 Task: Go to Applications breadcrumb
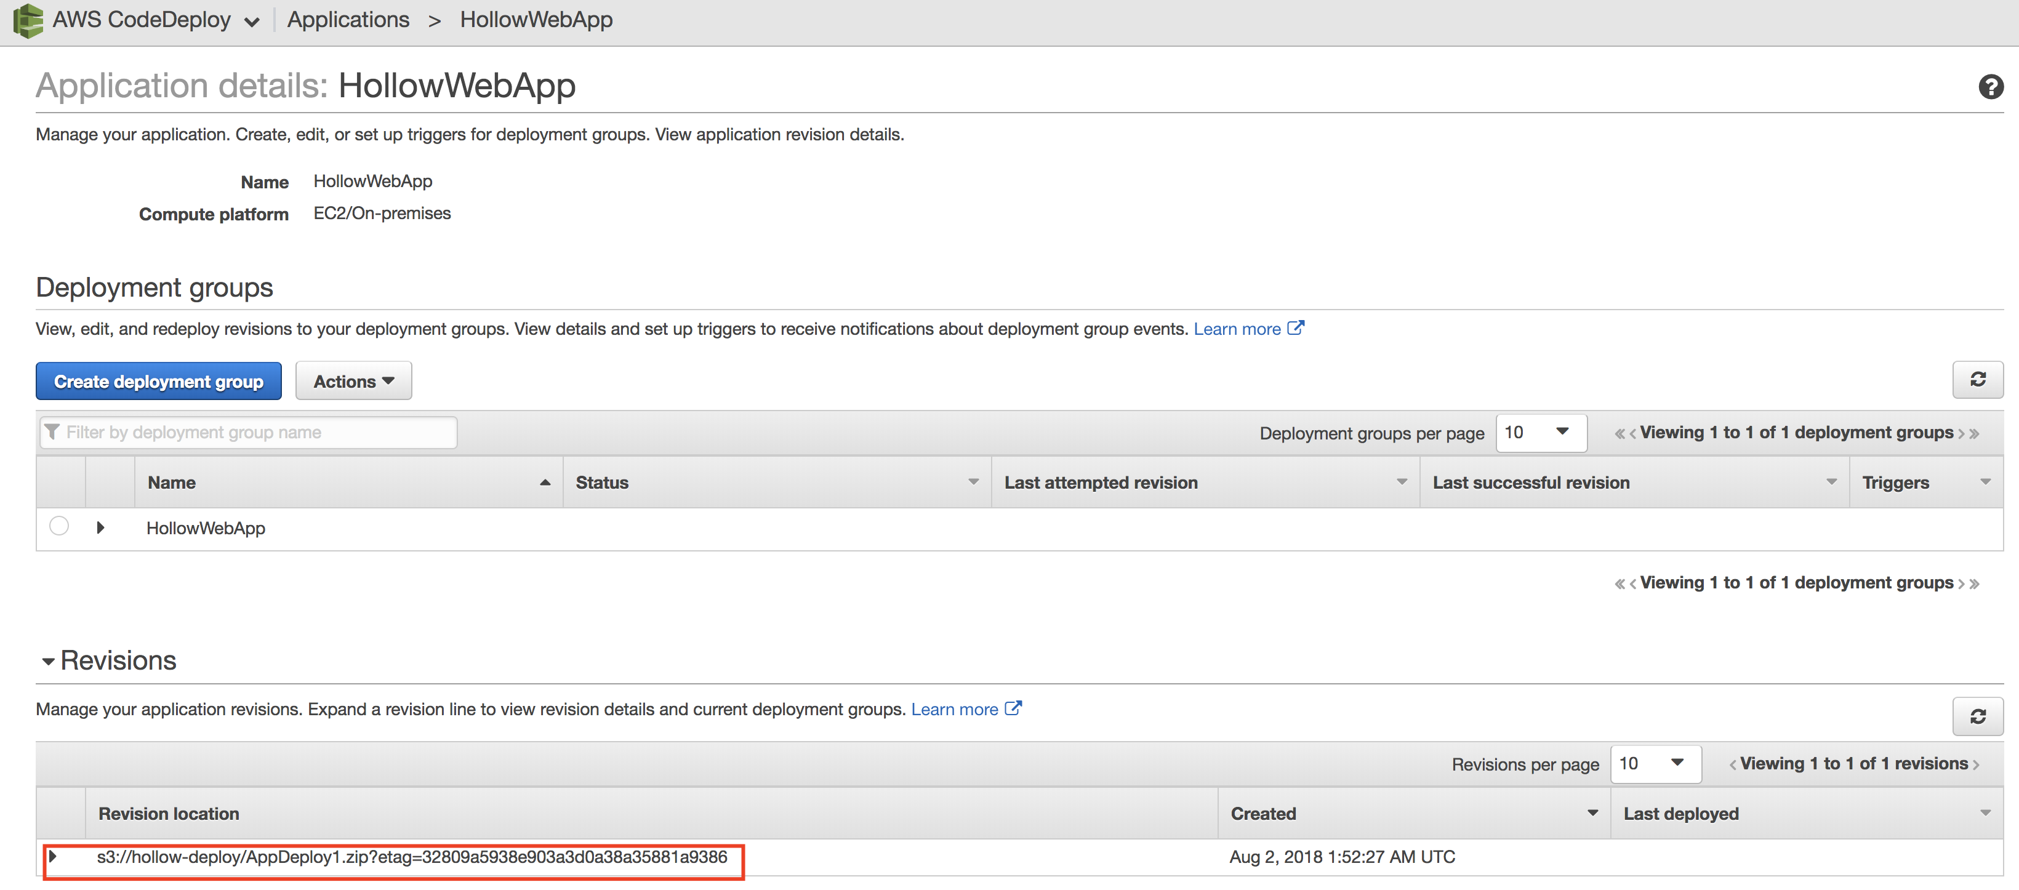click(348, 20)
